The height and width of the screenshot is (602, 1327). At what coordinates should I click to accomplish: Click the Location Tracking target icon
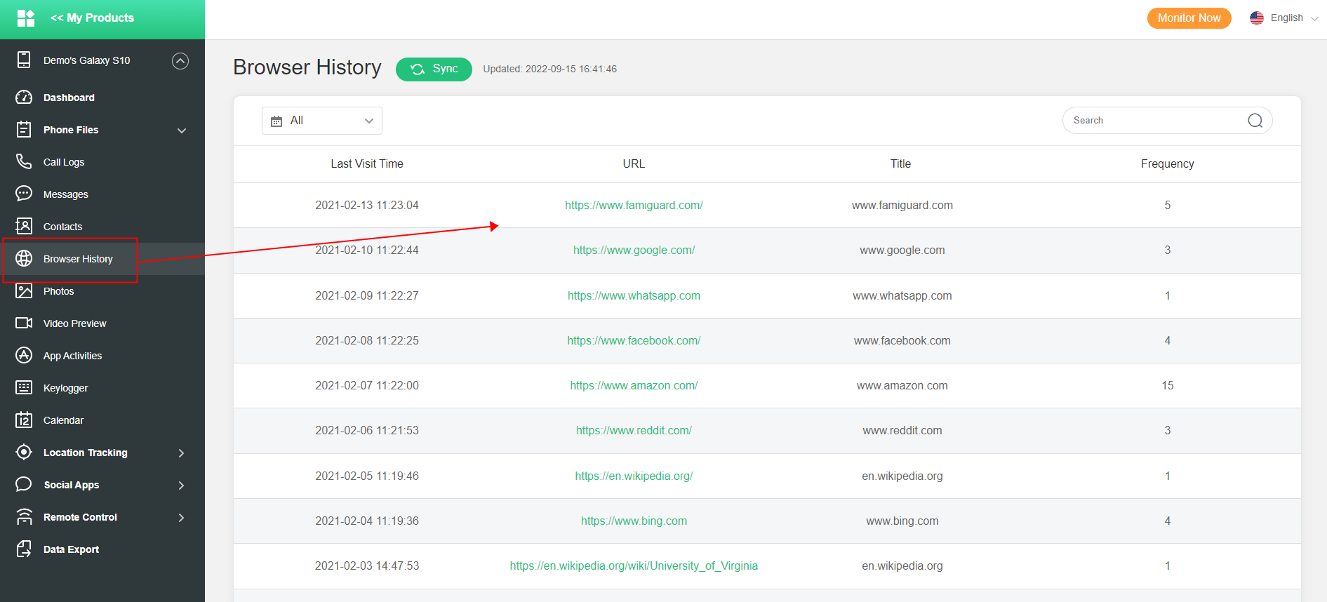point(24,452)
